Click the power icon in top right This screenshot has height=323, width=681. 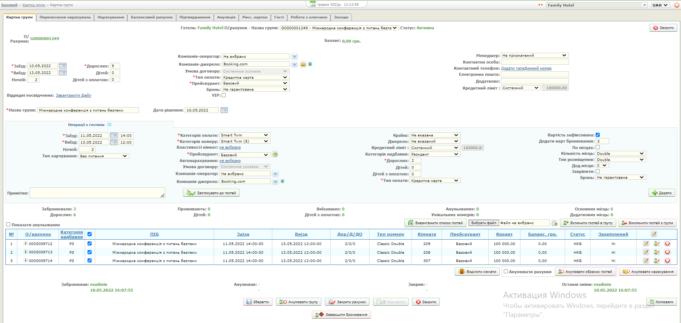click(677, 5)
